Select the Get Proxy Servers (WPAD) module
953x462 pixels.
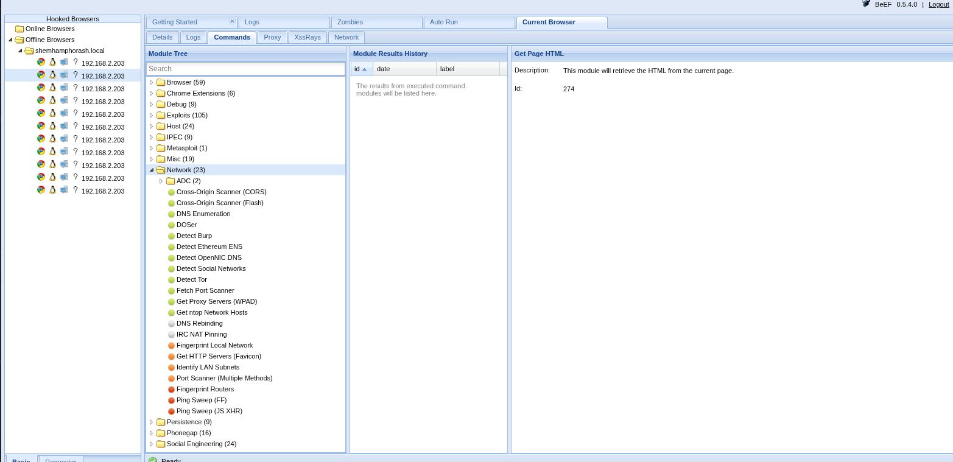point(217,301)
